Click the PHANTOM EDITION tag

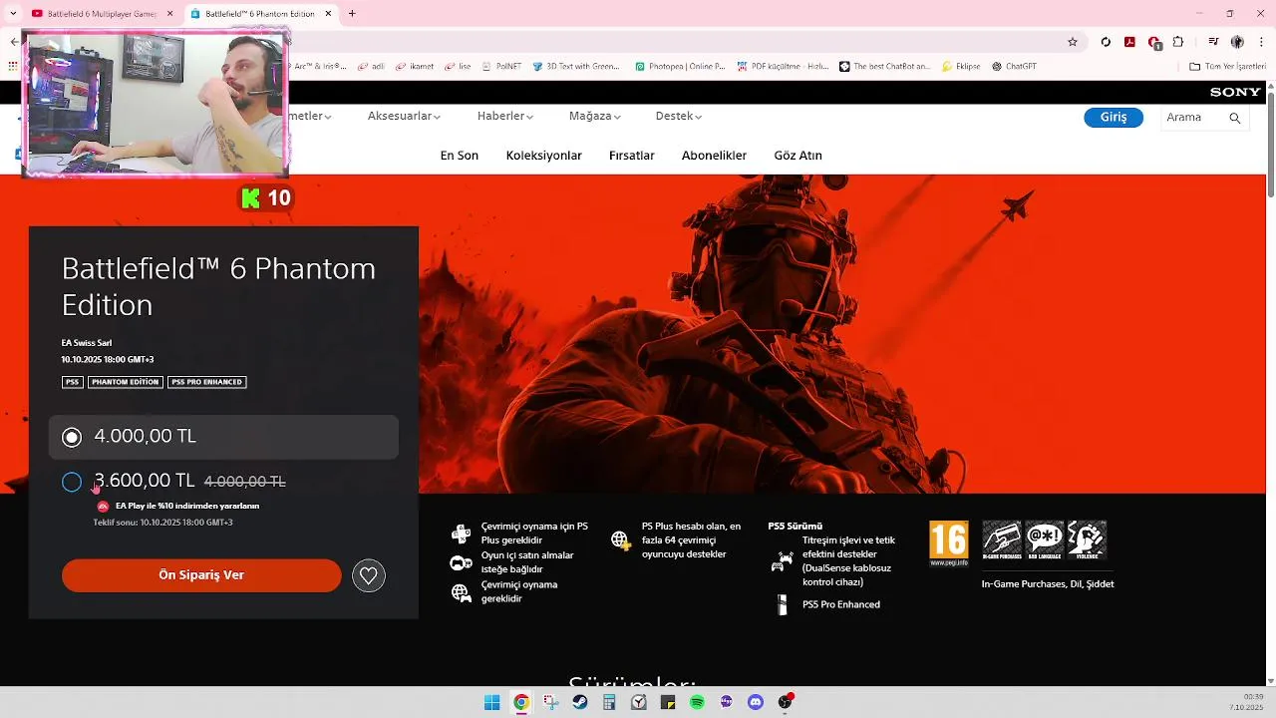click(x=126, y=382)
